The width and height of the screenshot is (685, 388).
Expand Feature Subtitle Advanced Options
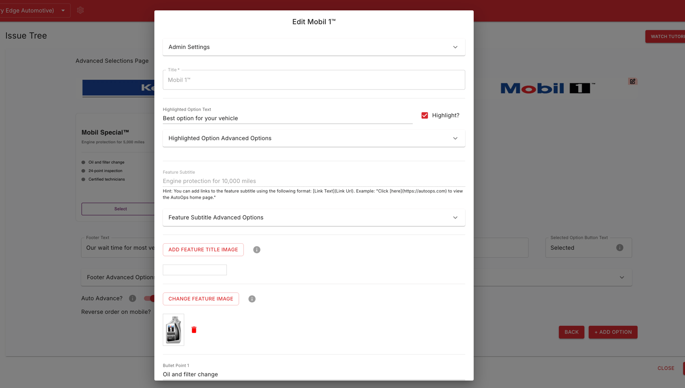(314, 218)
